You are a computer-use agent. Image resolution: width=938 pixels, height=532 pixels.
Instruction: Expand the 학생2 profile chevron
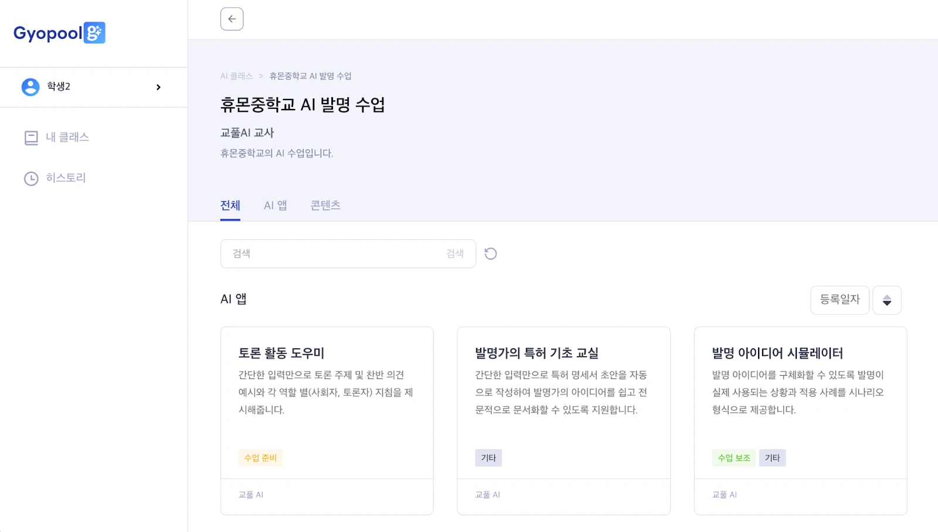(x=158, y=87)
